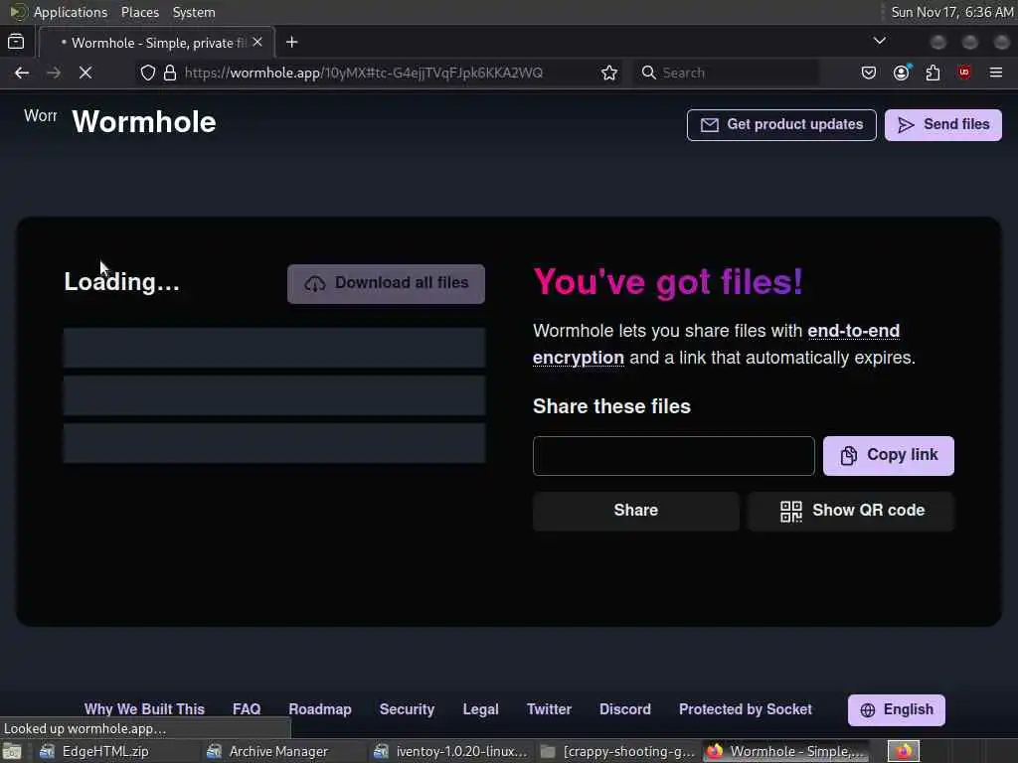This screenshot has width=1018, height=763.
Task: Open the Pocket save icon
Action: pos(869,73)
